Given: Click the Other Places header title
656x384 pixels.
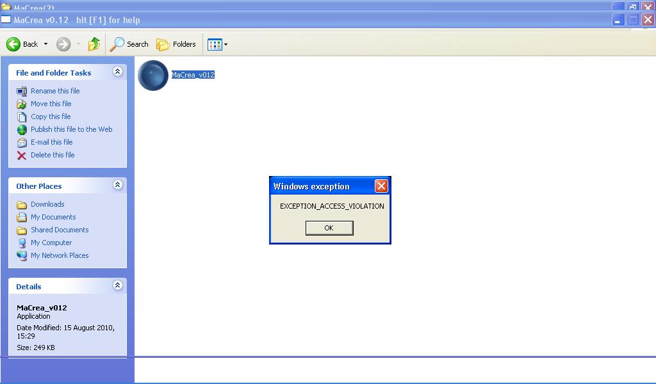Looking at the screenshot, I should point(39,186).
